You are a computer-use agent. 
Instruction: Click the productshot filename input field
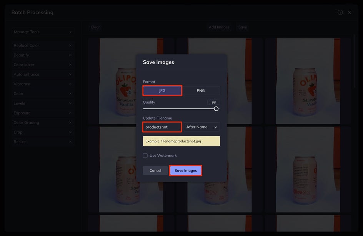(x=162, y=127)
